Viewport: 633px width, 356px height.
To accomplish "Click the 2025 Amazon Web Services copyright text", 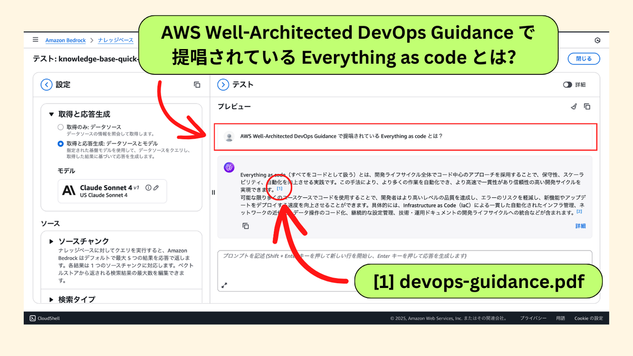I will tap(448, 318).
